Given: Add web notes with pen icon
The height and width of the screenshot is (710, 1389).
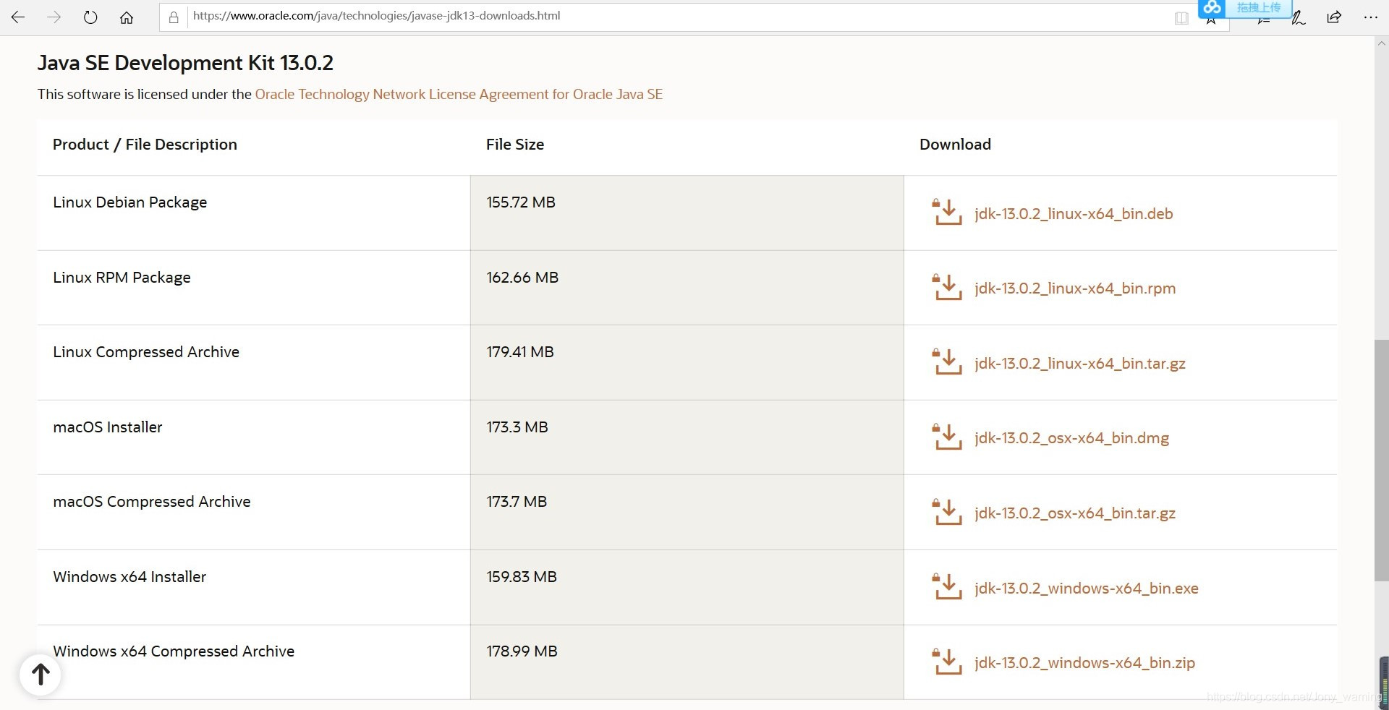Looking at the screenshot, I should click(x=1299, y=18).
